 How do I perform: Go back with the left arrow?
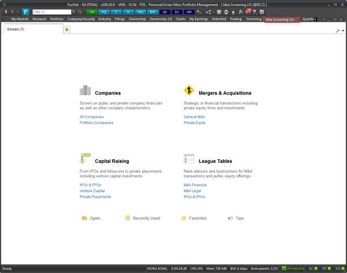pos(6,12)
